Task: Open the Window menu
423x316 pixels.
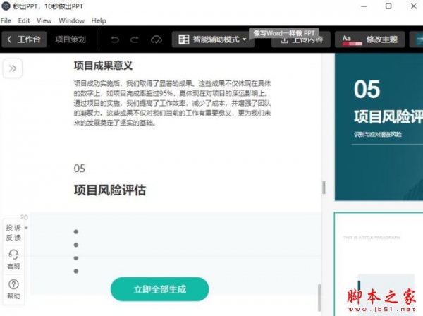Action: 71,21
